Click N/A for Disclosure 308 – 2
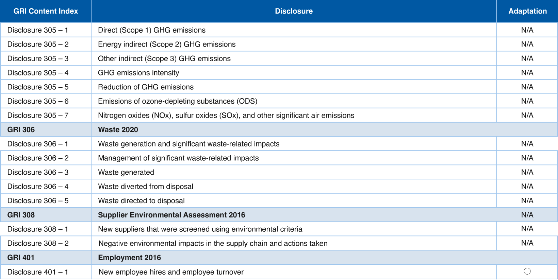The width and height of the screenshot is (558, 280). pyautogui.click(x=527, y=243)
